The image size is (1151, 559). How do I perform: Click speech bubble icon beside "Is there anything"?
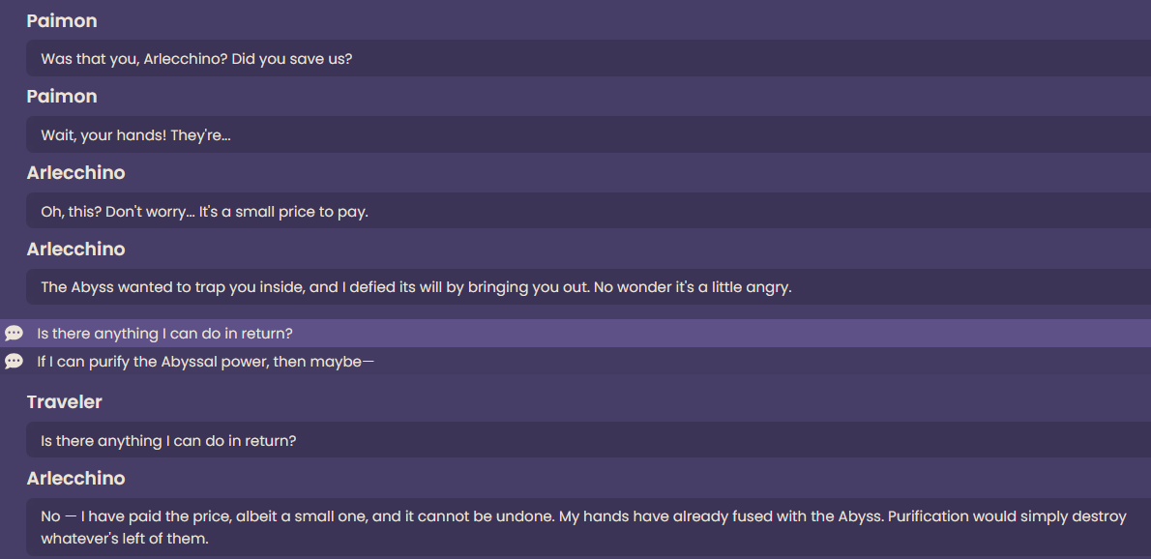tap(14, 333)
